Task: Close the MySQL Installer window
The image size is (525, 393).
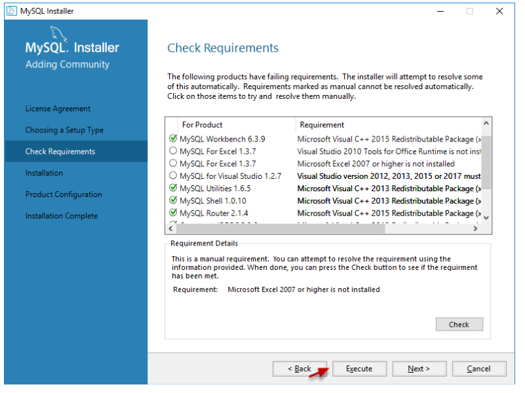Action: (x=499, y=11)
